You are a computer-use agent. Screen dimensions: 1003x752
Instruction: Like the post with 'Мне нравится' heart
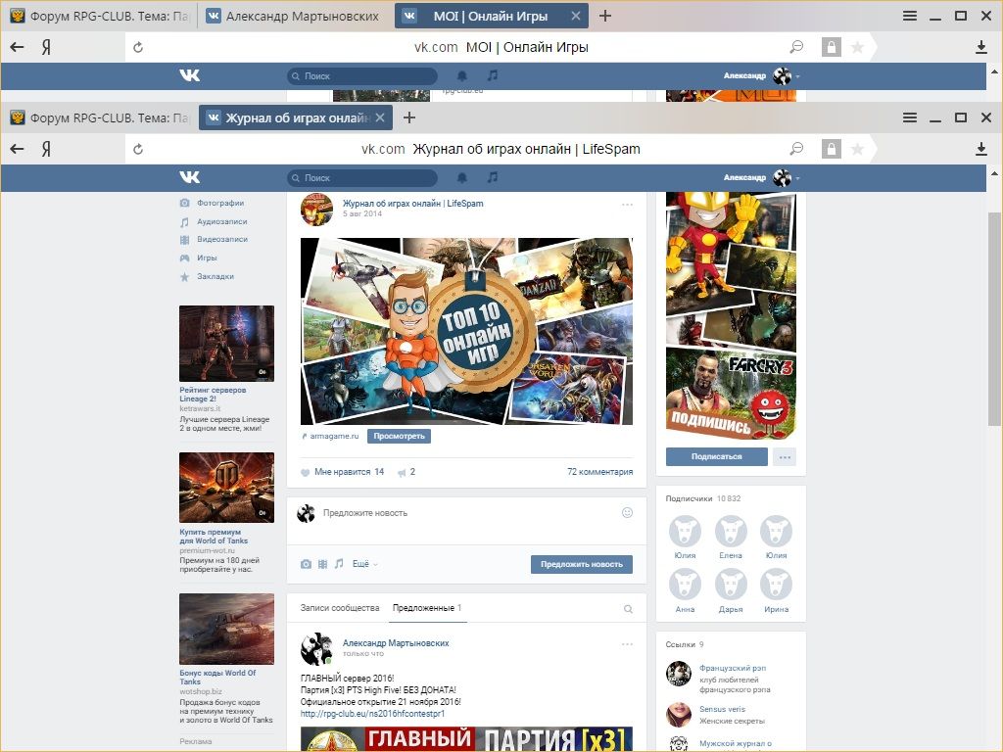pyautogui.click(x=342, y=472)
